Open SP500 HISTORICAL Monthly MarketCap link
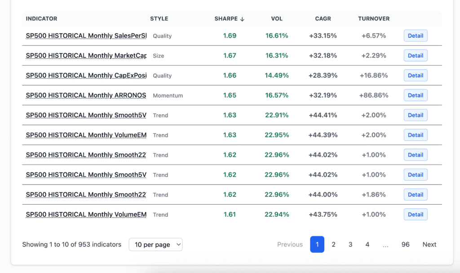 [86, 56]
